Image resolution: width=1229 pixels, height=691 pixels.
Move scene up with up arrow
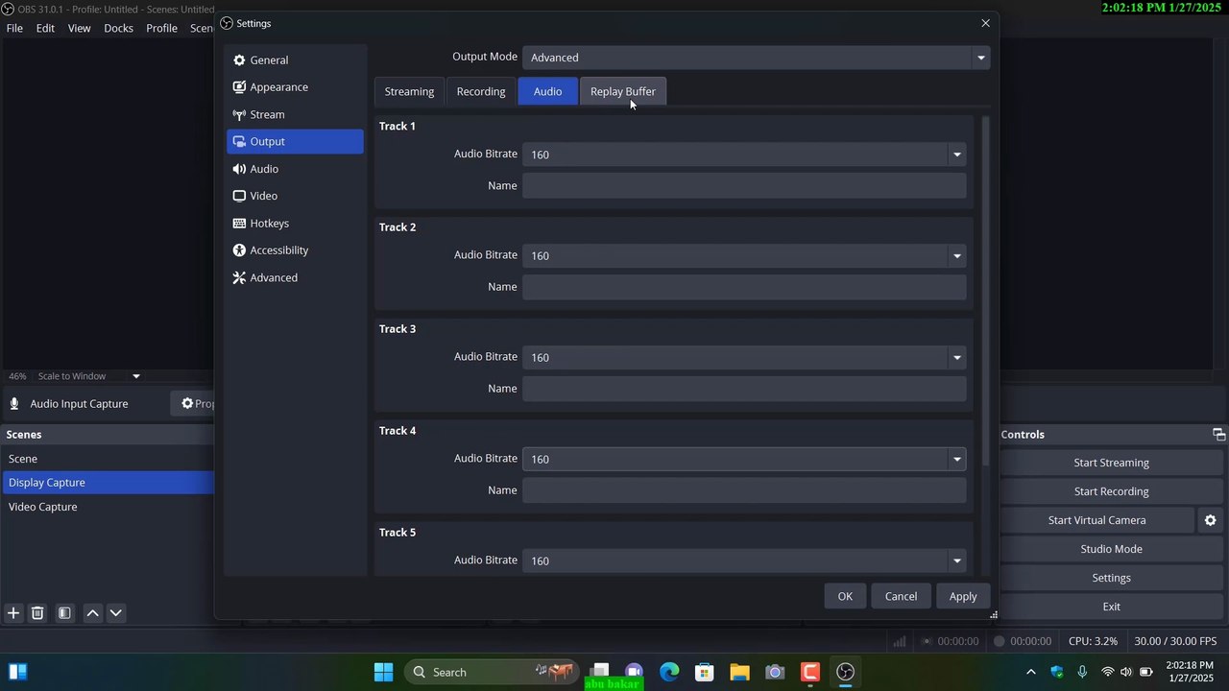(92, 613)
